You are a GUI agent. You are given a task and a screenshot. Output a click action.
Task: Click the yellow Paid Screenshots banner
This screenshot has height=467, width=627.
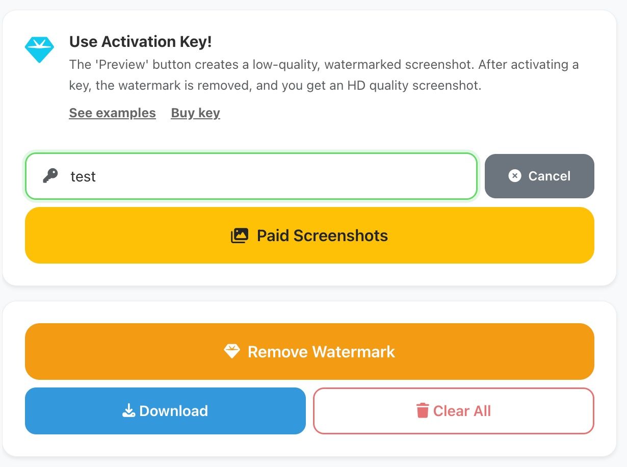pyautogui.click(x=309, y=236)
